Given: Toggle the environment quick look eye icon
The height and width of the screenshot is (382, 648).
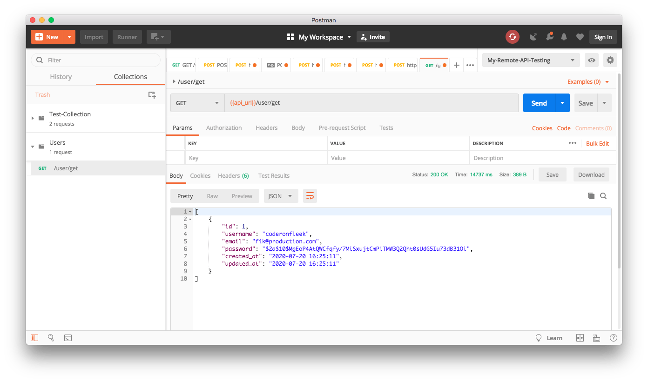Looking at the screenshot, I should click(x=591, y=60).
